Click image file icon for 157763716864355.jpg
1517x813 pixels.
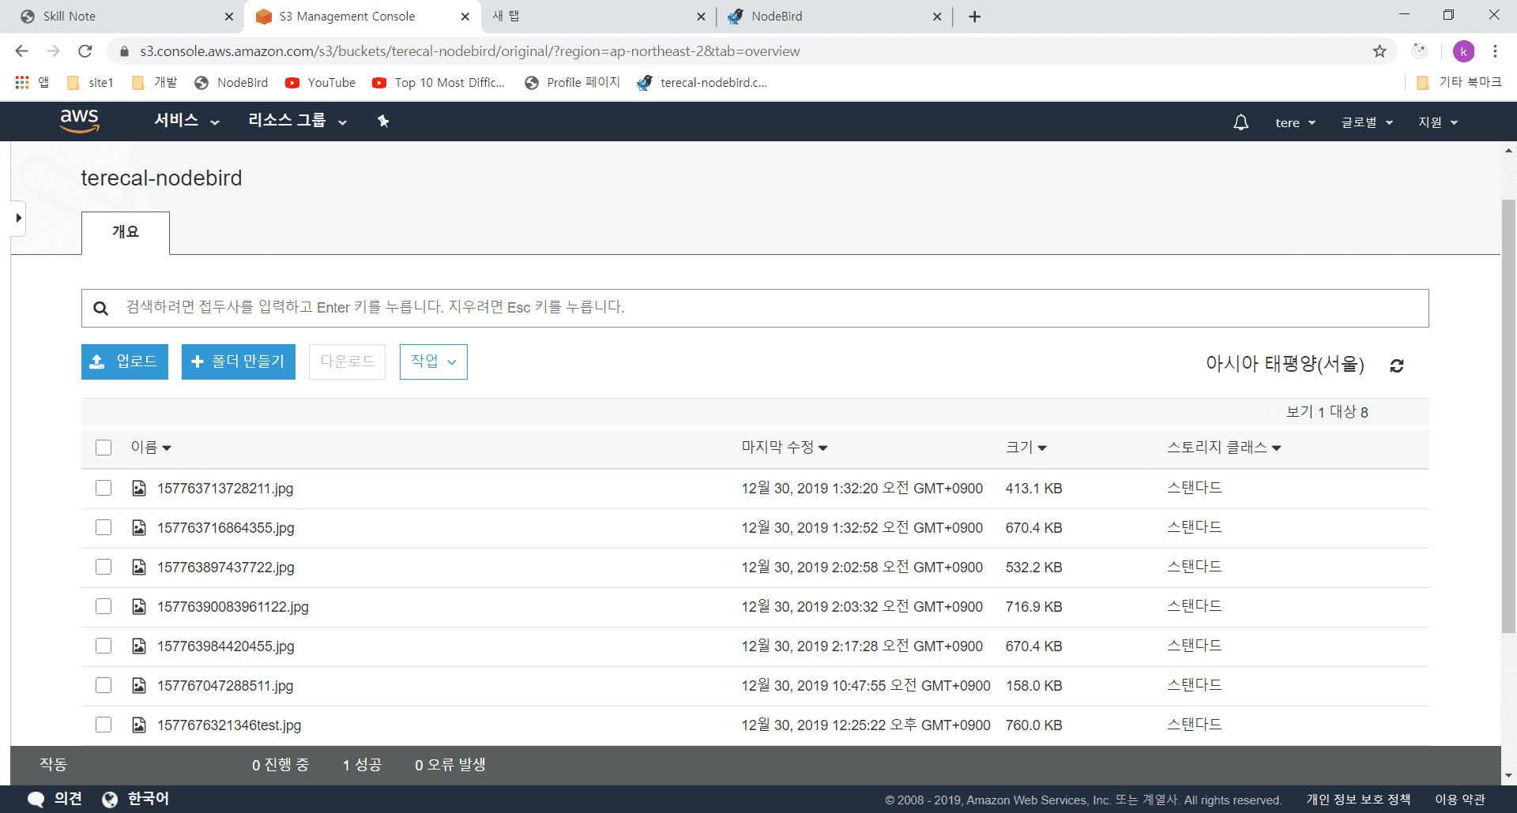(x=139, y=527)
